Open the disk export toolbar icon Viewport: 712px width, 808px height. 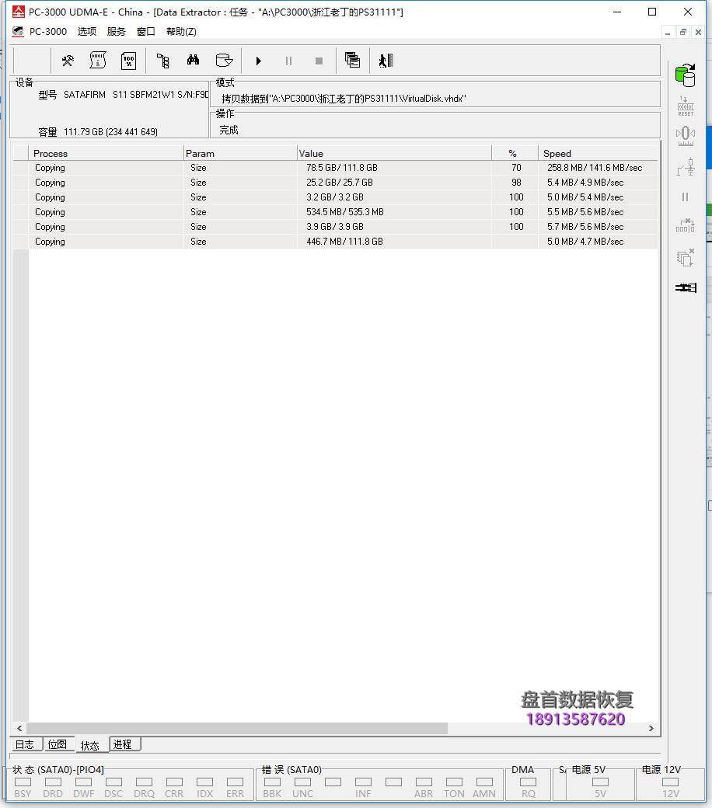pyautogui.click(x=224, y=61)
